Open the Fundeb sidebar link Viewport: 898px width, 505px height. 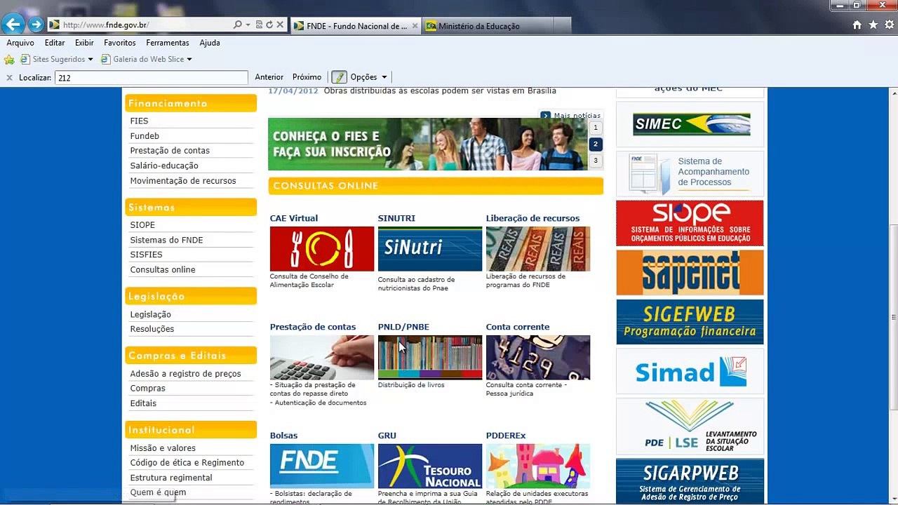click(145, 136)
